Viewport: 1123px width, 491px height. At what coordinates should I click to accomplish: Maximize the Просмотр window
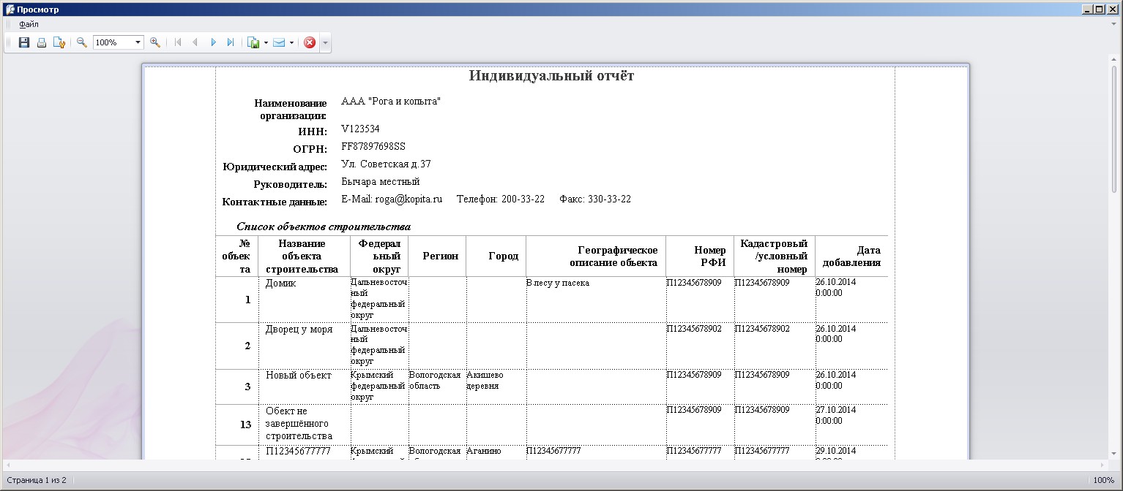(1098, 9)
